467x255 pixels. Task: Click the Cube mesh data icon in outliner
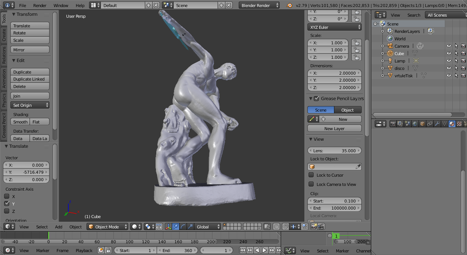point(415,54)
